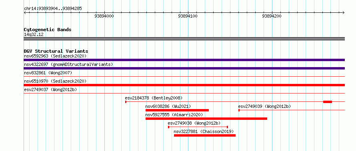Click the Cytogenetic Bands track title
The height and width of the screenshot is (151, 356).
pyautogui.click(x=48, y=30)
